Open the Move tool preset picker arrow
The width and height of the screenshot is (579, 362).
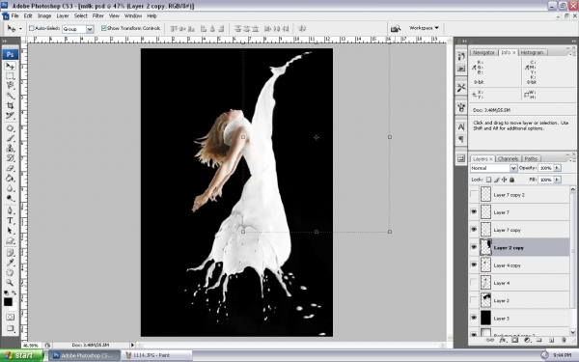[20, 28]
